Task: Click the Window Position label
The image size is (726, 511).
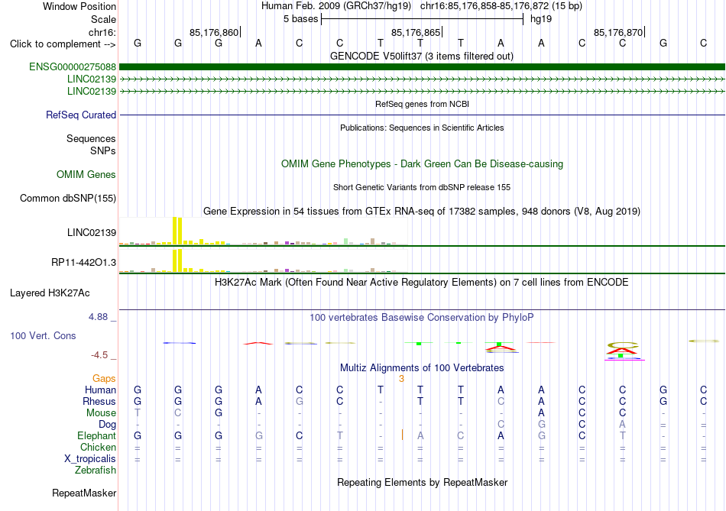Action: pos(79,6)
